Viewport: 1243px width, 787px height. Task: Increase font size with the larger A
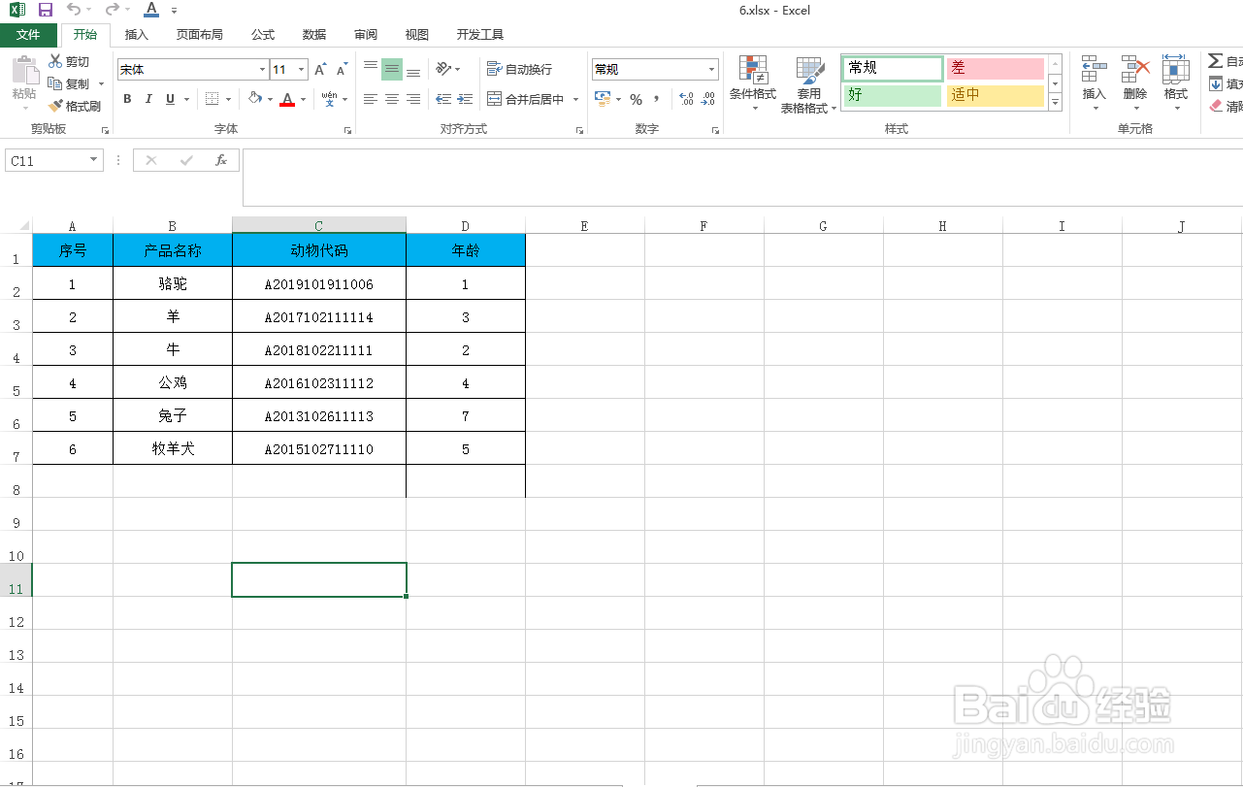pyautogui.click(x=320, y=70)
